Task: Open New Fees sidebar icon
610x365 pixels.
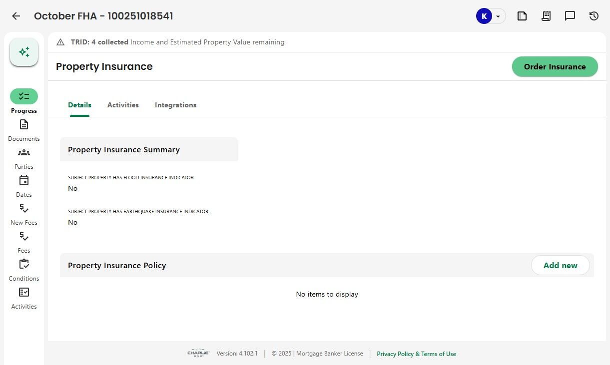Action: pos(24,208)
